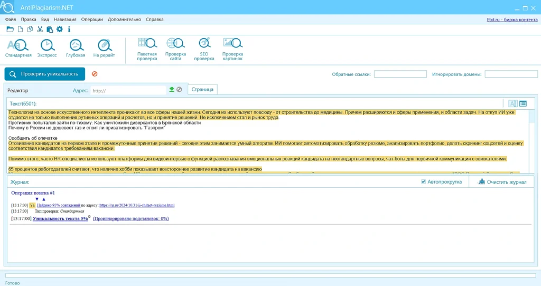Image resolution: width=541 pixels, height=286 pixels.
Task: Click the Ya search engine badge
Action: pyautogui.click(x=32, y=205)
